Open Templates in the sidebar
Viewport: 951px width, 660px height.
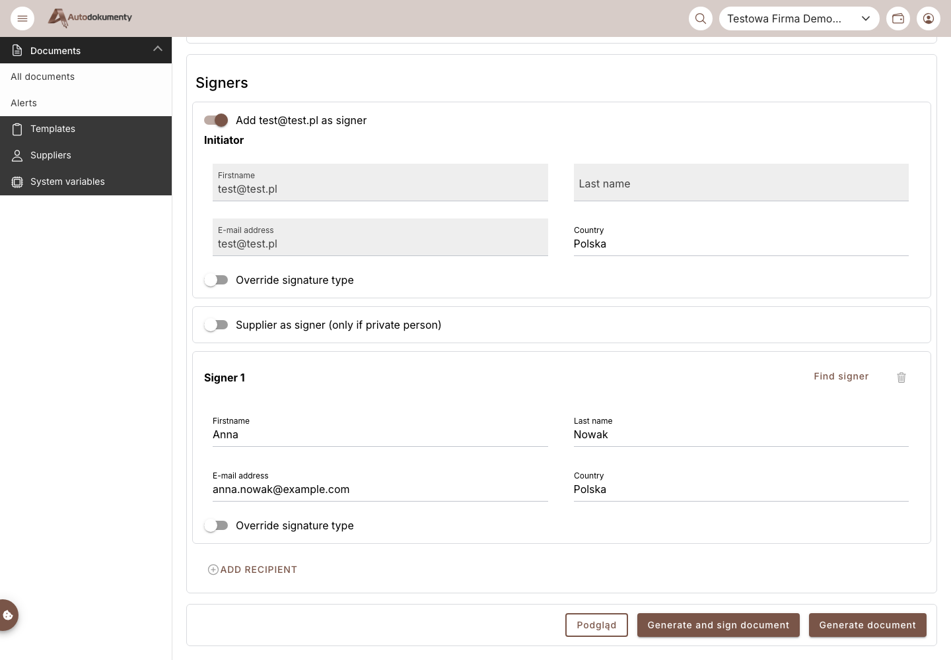(86, 129)
